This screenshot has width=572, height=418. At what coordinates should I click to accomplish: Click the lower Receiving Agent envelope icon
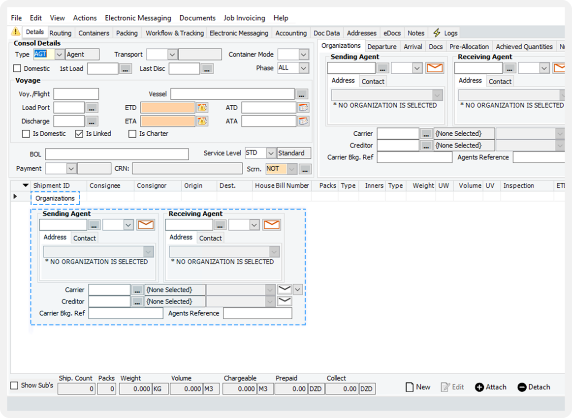tap(272, 225)
